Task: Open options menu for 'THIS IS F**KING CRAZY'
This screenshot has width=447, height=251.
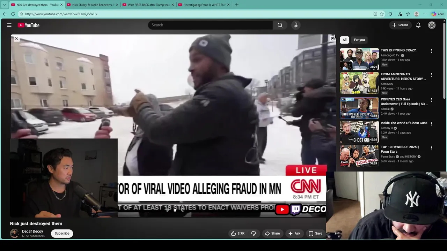Action: point(432,51)
